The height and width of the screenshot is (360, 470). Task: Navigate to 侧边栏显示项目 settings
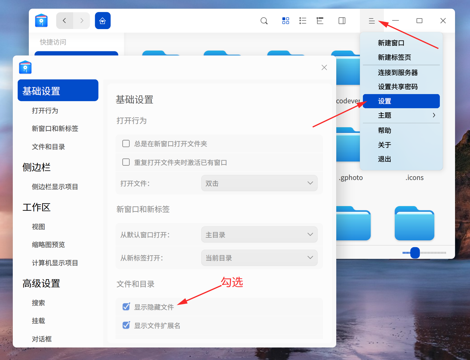pos(55,187)
